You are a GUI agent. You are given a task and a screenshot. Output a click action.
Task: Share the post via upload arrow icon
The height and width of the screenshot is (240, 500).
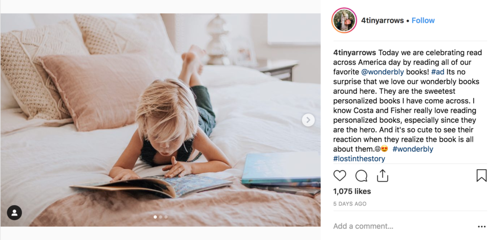tap(382, 175)
